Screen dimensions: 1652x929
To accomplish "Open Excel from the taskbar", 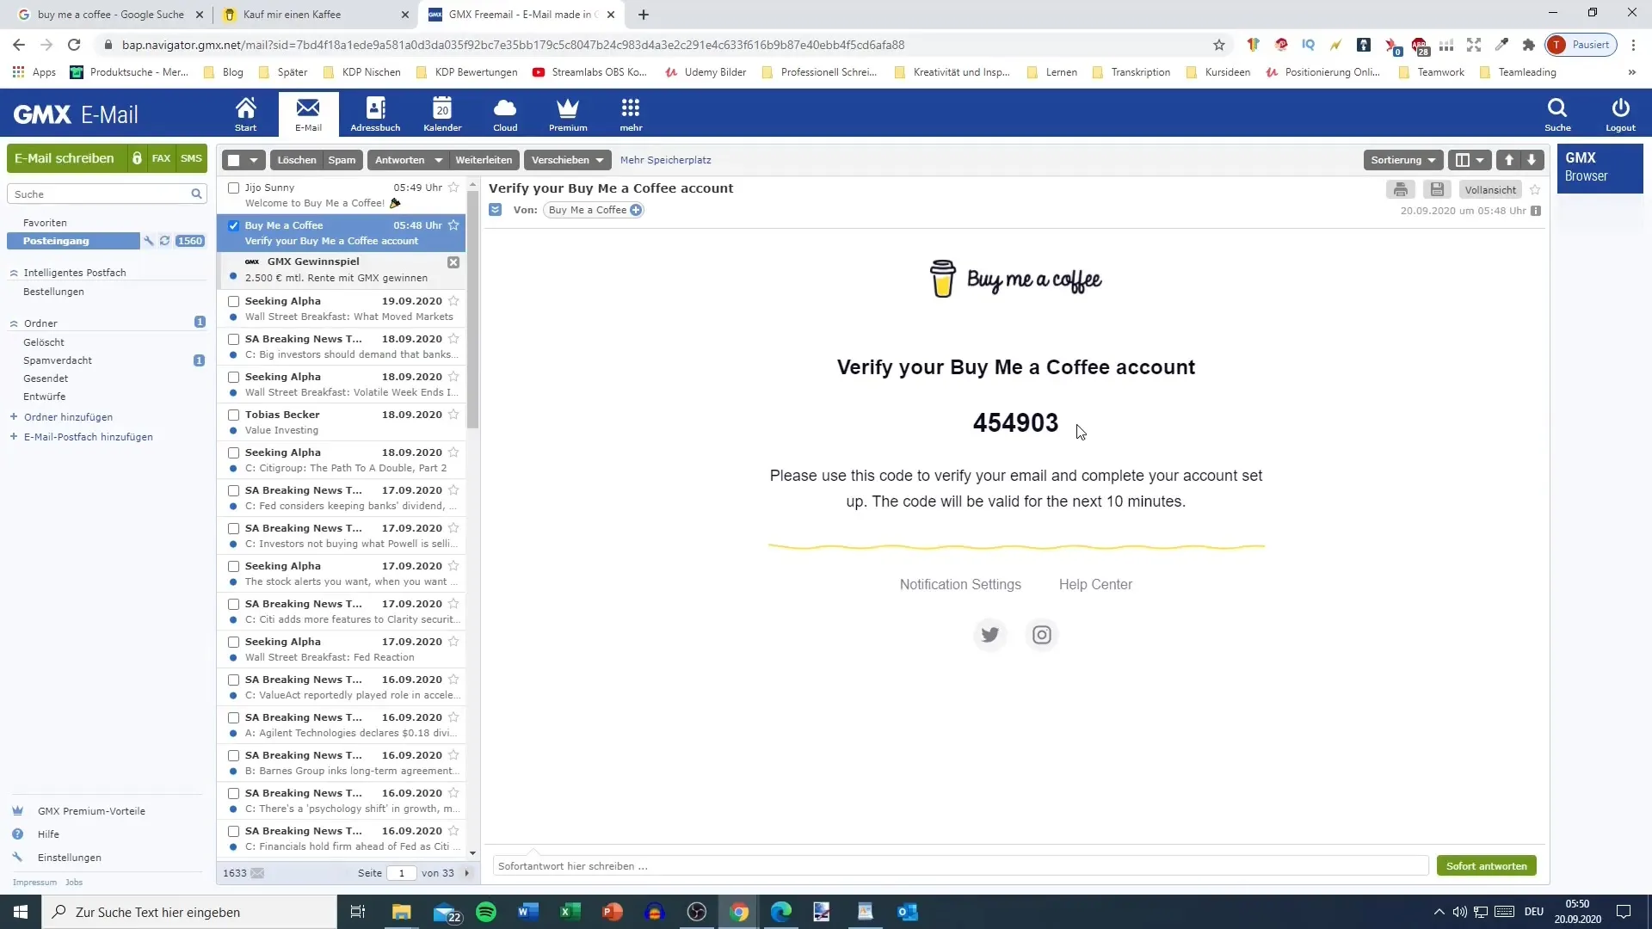I will click(570, 912).
